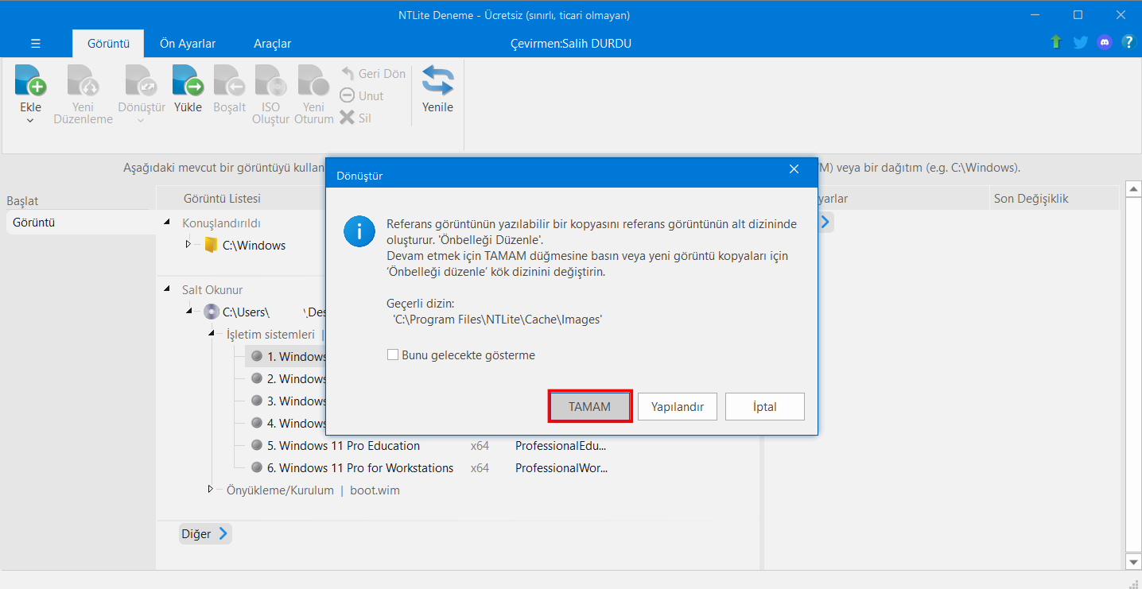Select the 1. Windows edition row
Viewport: 1142px width, 589px height.
[285, 357]
